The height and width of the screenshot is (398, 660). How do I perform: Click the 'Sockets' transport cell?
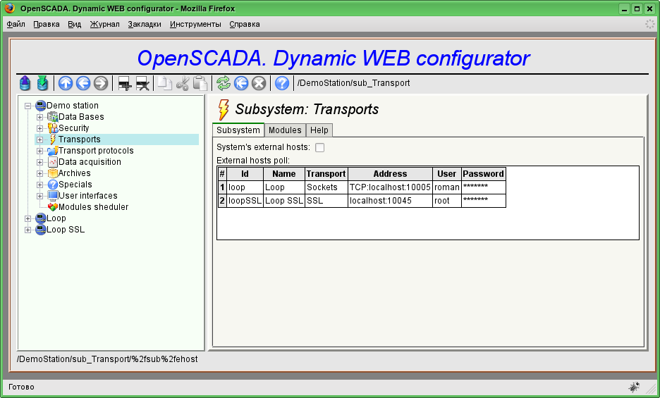click(x=326, y=187)
